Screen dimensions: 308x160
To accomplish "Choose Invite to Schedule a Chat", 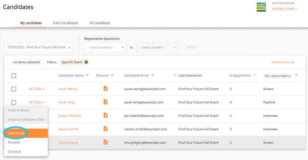I will 26,119.
